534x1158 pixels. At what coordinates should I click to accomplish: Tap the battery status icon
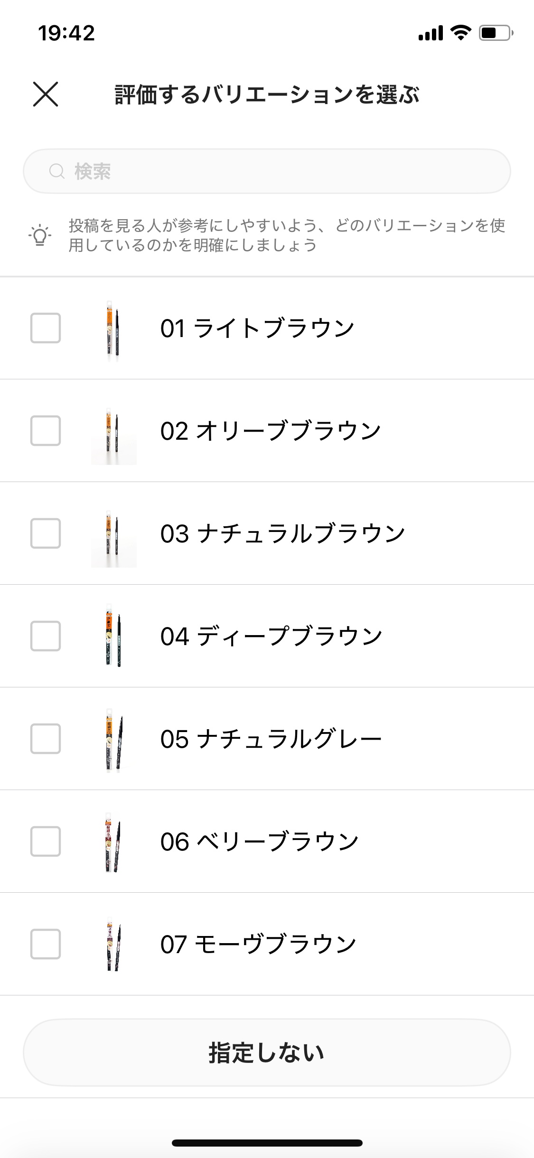(x=496, y=33)
